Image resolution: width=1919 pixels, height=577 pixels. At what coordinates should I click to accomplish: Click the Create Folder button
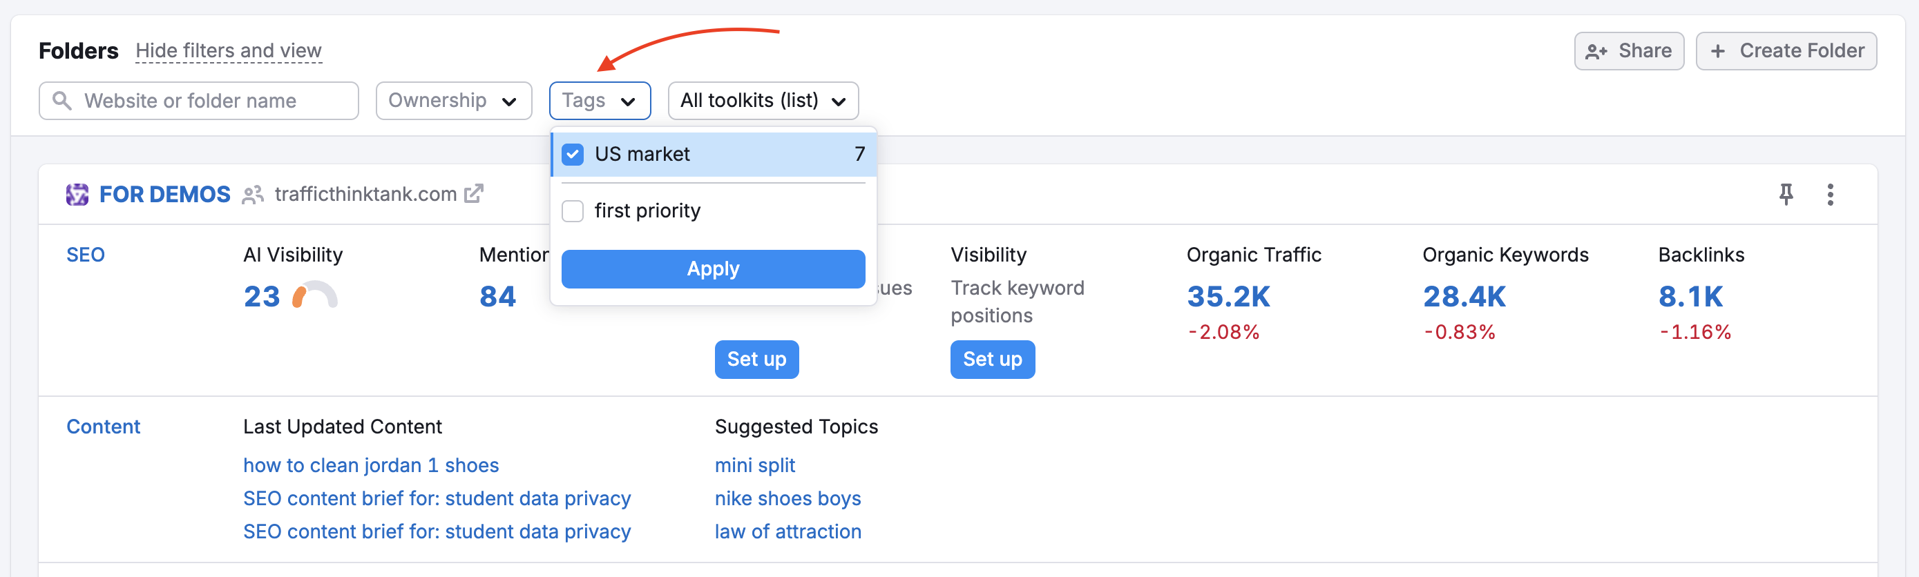(1785, 50)
